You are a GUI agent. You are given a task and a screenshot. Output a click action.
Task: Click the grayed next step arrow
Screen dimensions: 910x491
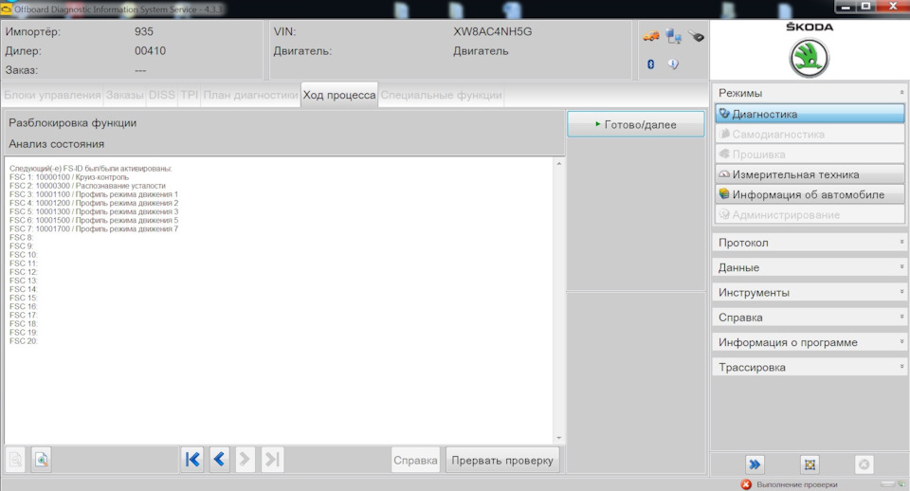245,460
